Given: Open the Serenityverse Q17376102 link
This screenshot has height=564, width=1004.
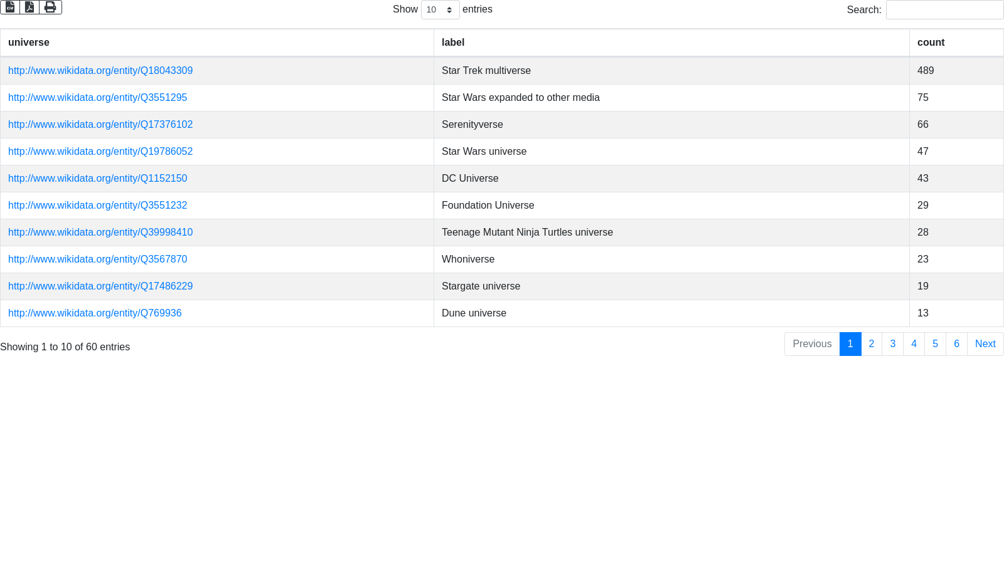Looking at the screenshot, I should 100,125.
